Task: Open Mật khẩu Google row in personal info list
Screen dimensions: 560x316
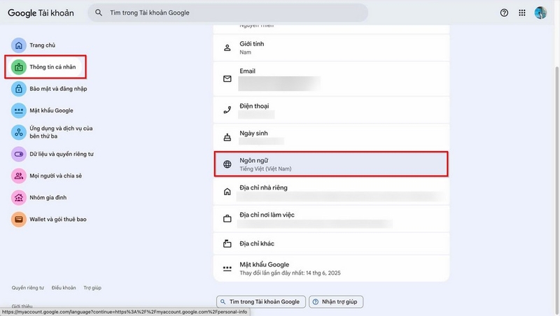Action: click(x=331, y=268)
